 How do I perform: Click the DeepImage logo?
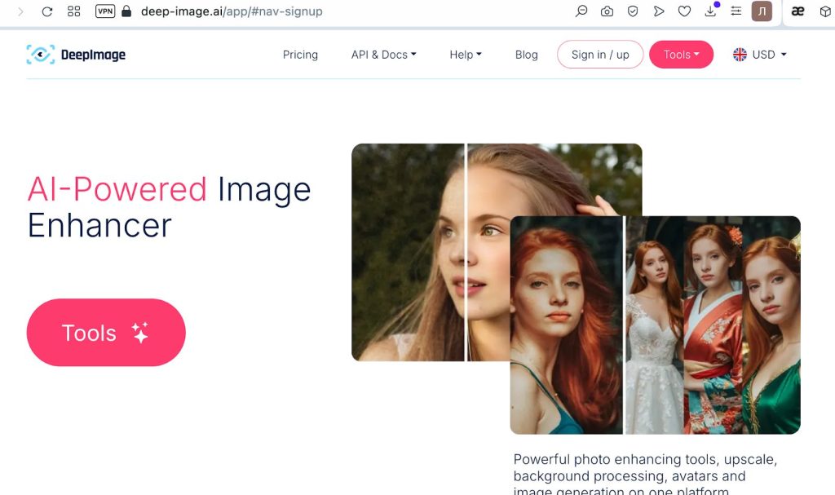76,55
